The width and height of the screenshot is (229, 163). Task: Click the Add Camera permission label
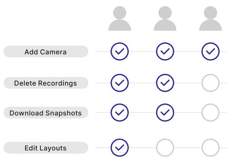tap(46, 52)
